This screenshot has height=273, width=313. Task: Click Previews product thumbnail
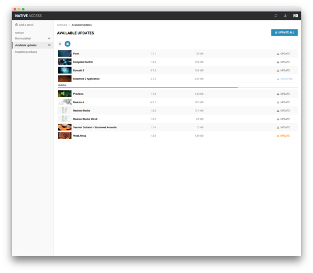coord(65,94)
